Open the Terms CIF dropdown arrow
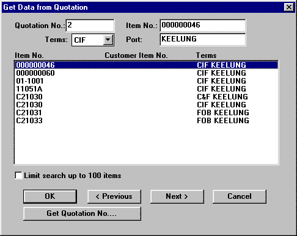The image size is (297, 236). click(108, 40)
